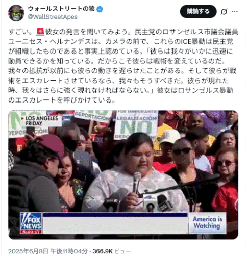
Task: Open the 2025年6月8日 午後11時04分 timestamp link
Action: tap(48, 251)
